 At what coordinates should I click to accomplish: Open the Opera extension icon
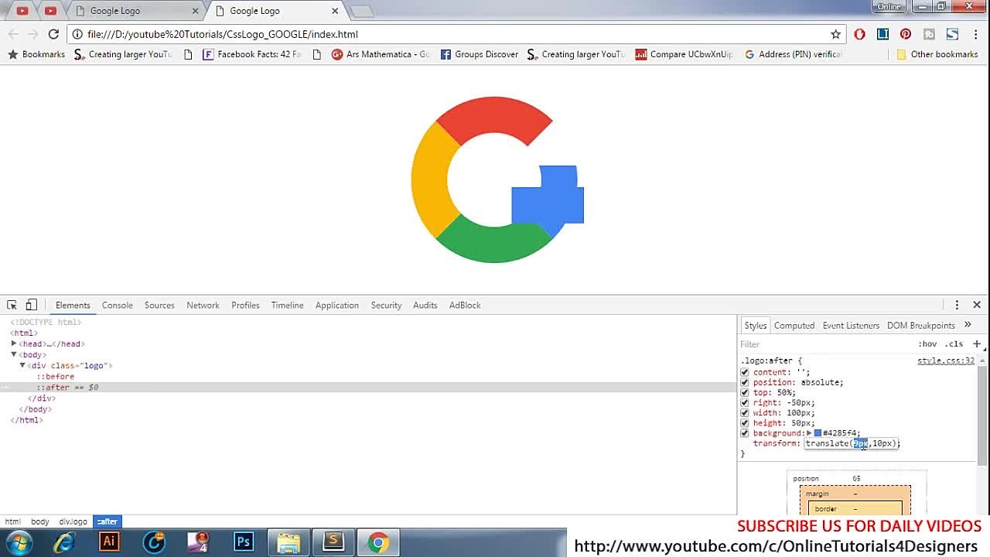(859, 34)
